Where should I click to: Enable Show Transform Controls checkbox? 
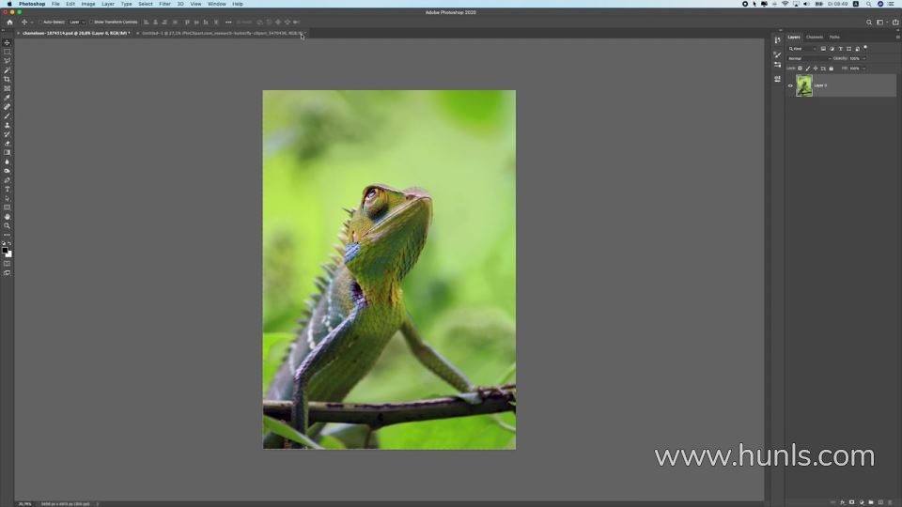[x=91, y=22]
